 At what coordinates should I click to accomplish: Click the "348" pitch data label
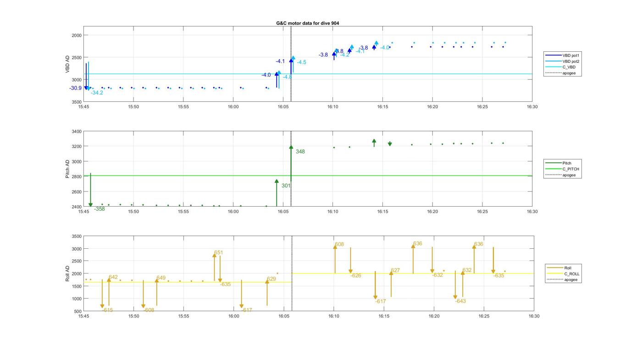click(x=300, y=152)
